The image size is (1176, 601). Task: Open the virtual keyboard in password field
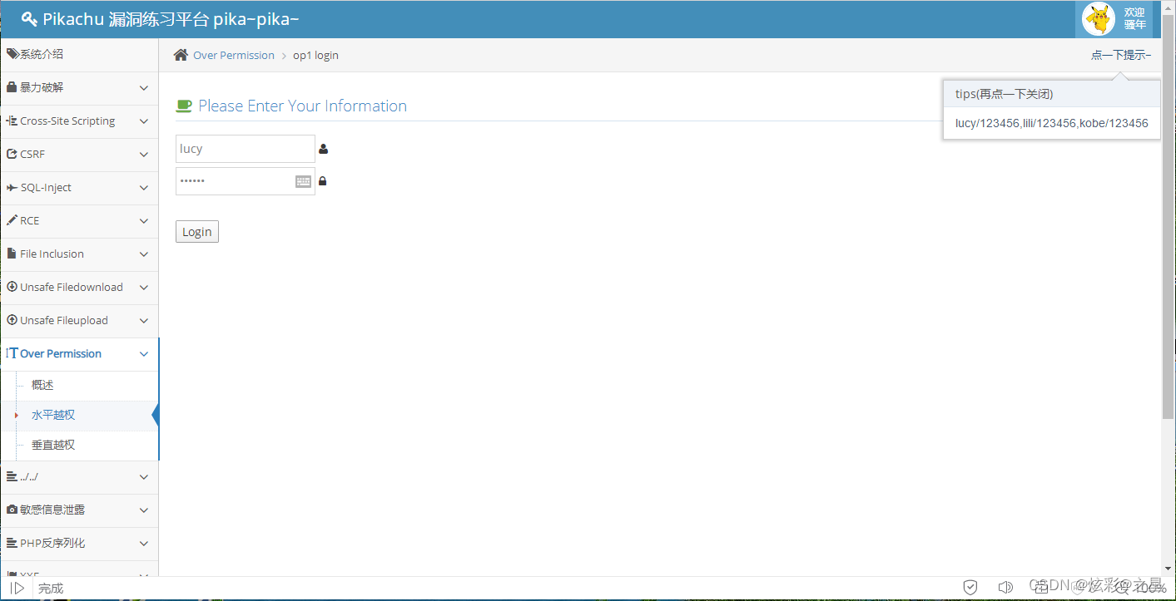coord(303,181)
